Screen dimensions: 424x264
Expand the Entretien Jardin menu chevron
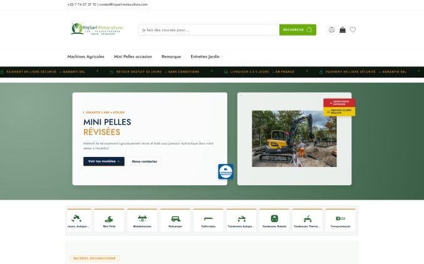pos(222,57)
